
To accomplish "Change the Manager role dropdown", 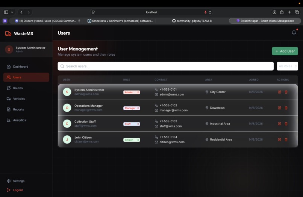I will [132, 108].
